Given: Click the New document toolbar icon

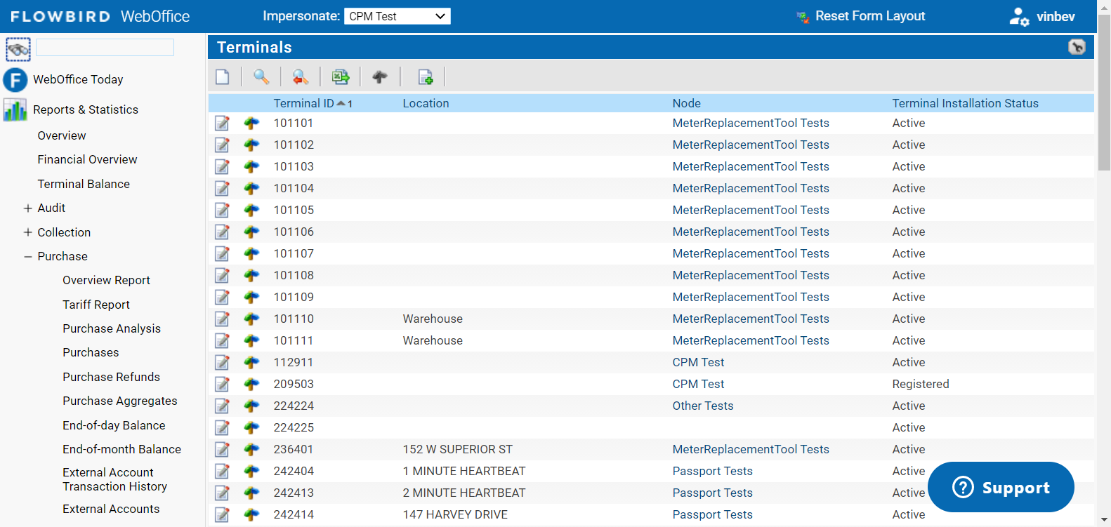Looking at the screenshot, I should [223, 76].
